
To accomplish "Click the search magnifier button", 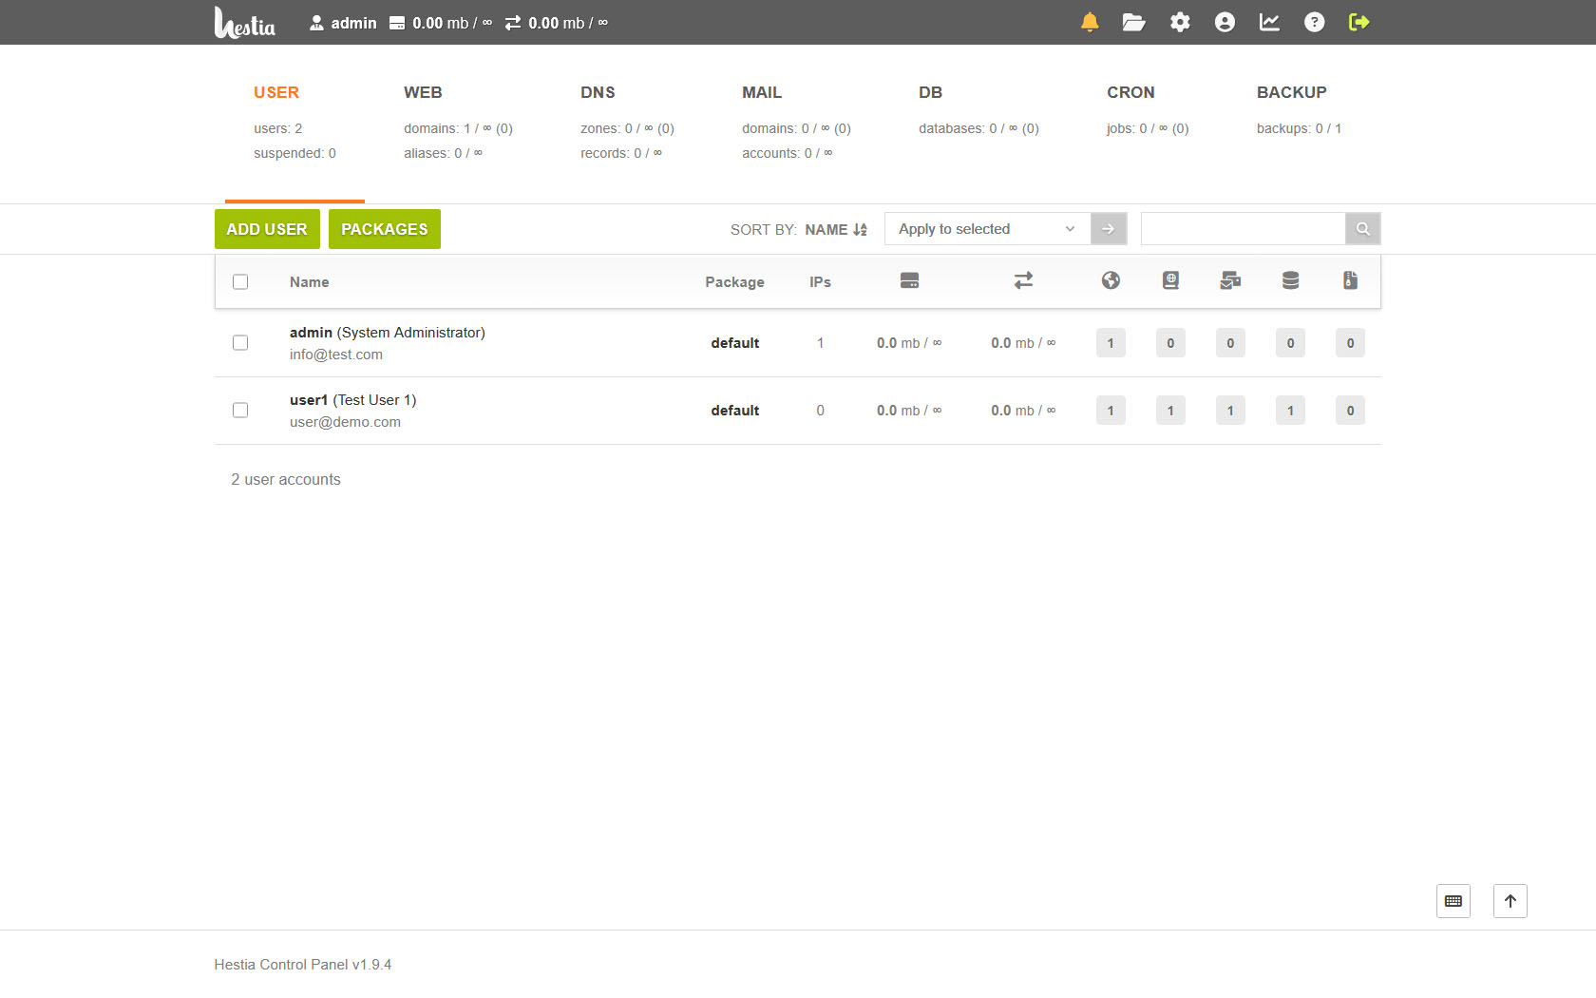I will [1362, 229].
